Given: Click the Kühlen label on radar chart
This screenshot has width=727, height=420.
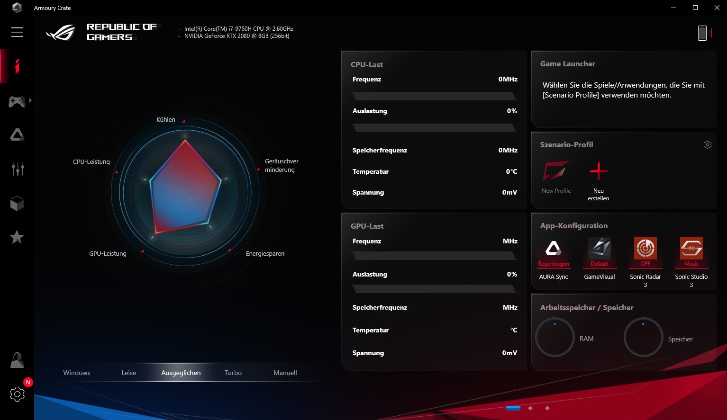Looking at the screenshot, I should tap(166, 120).
